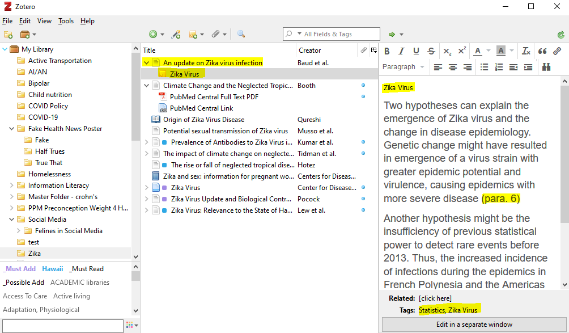569x333 pixels.
Task: Underline the selected note text
Action: 416,51
